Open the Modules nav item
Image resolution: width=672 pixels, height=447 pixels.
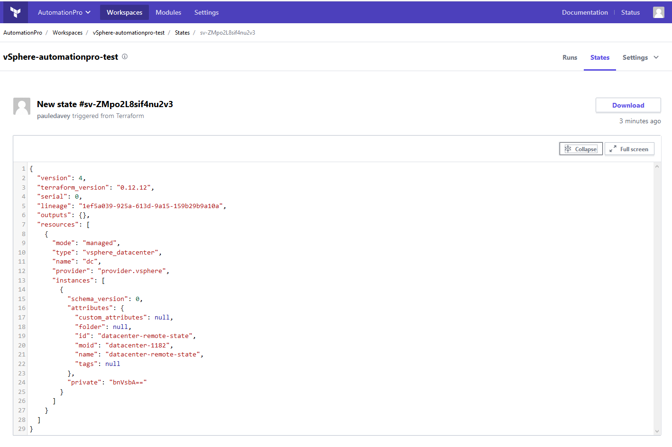tap(168, 12)
